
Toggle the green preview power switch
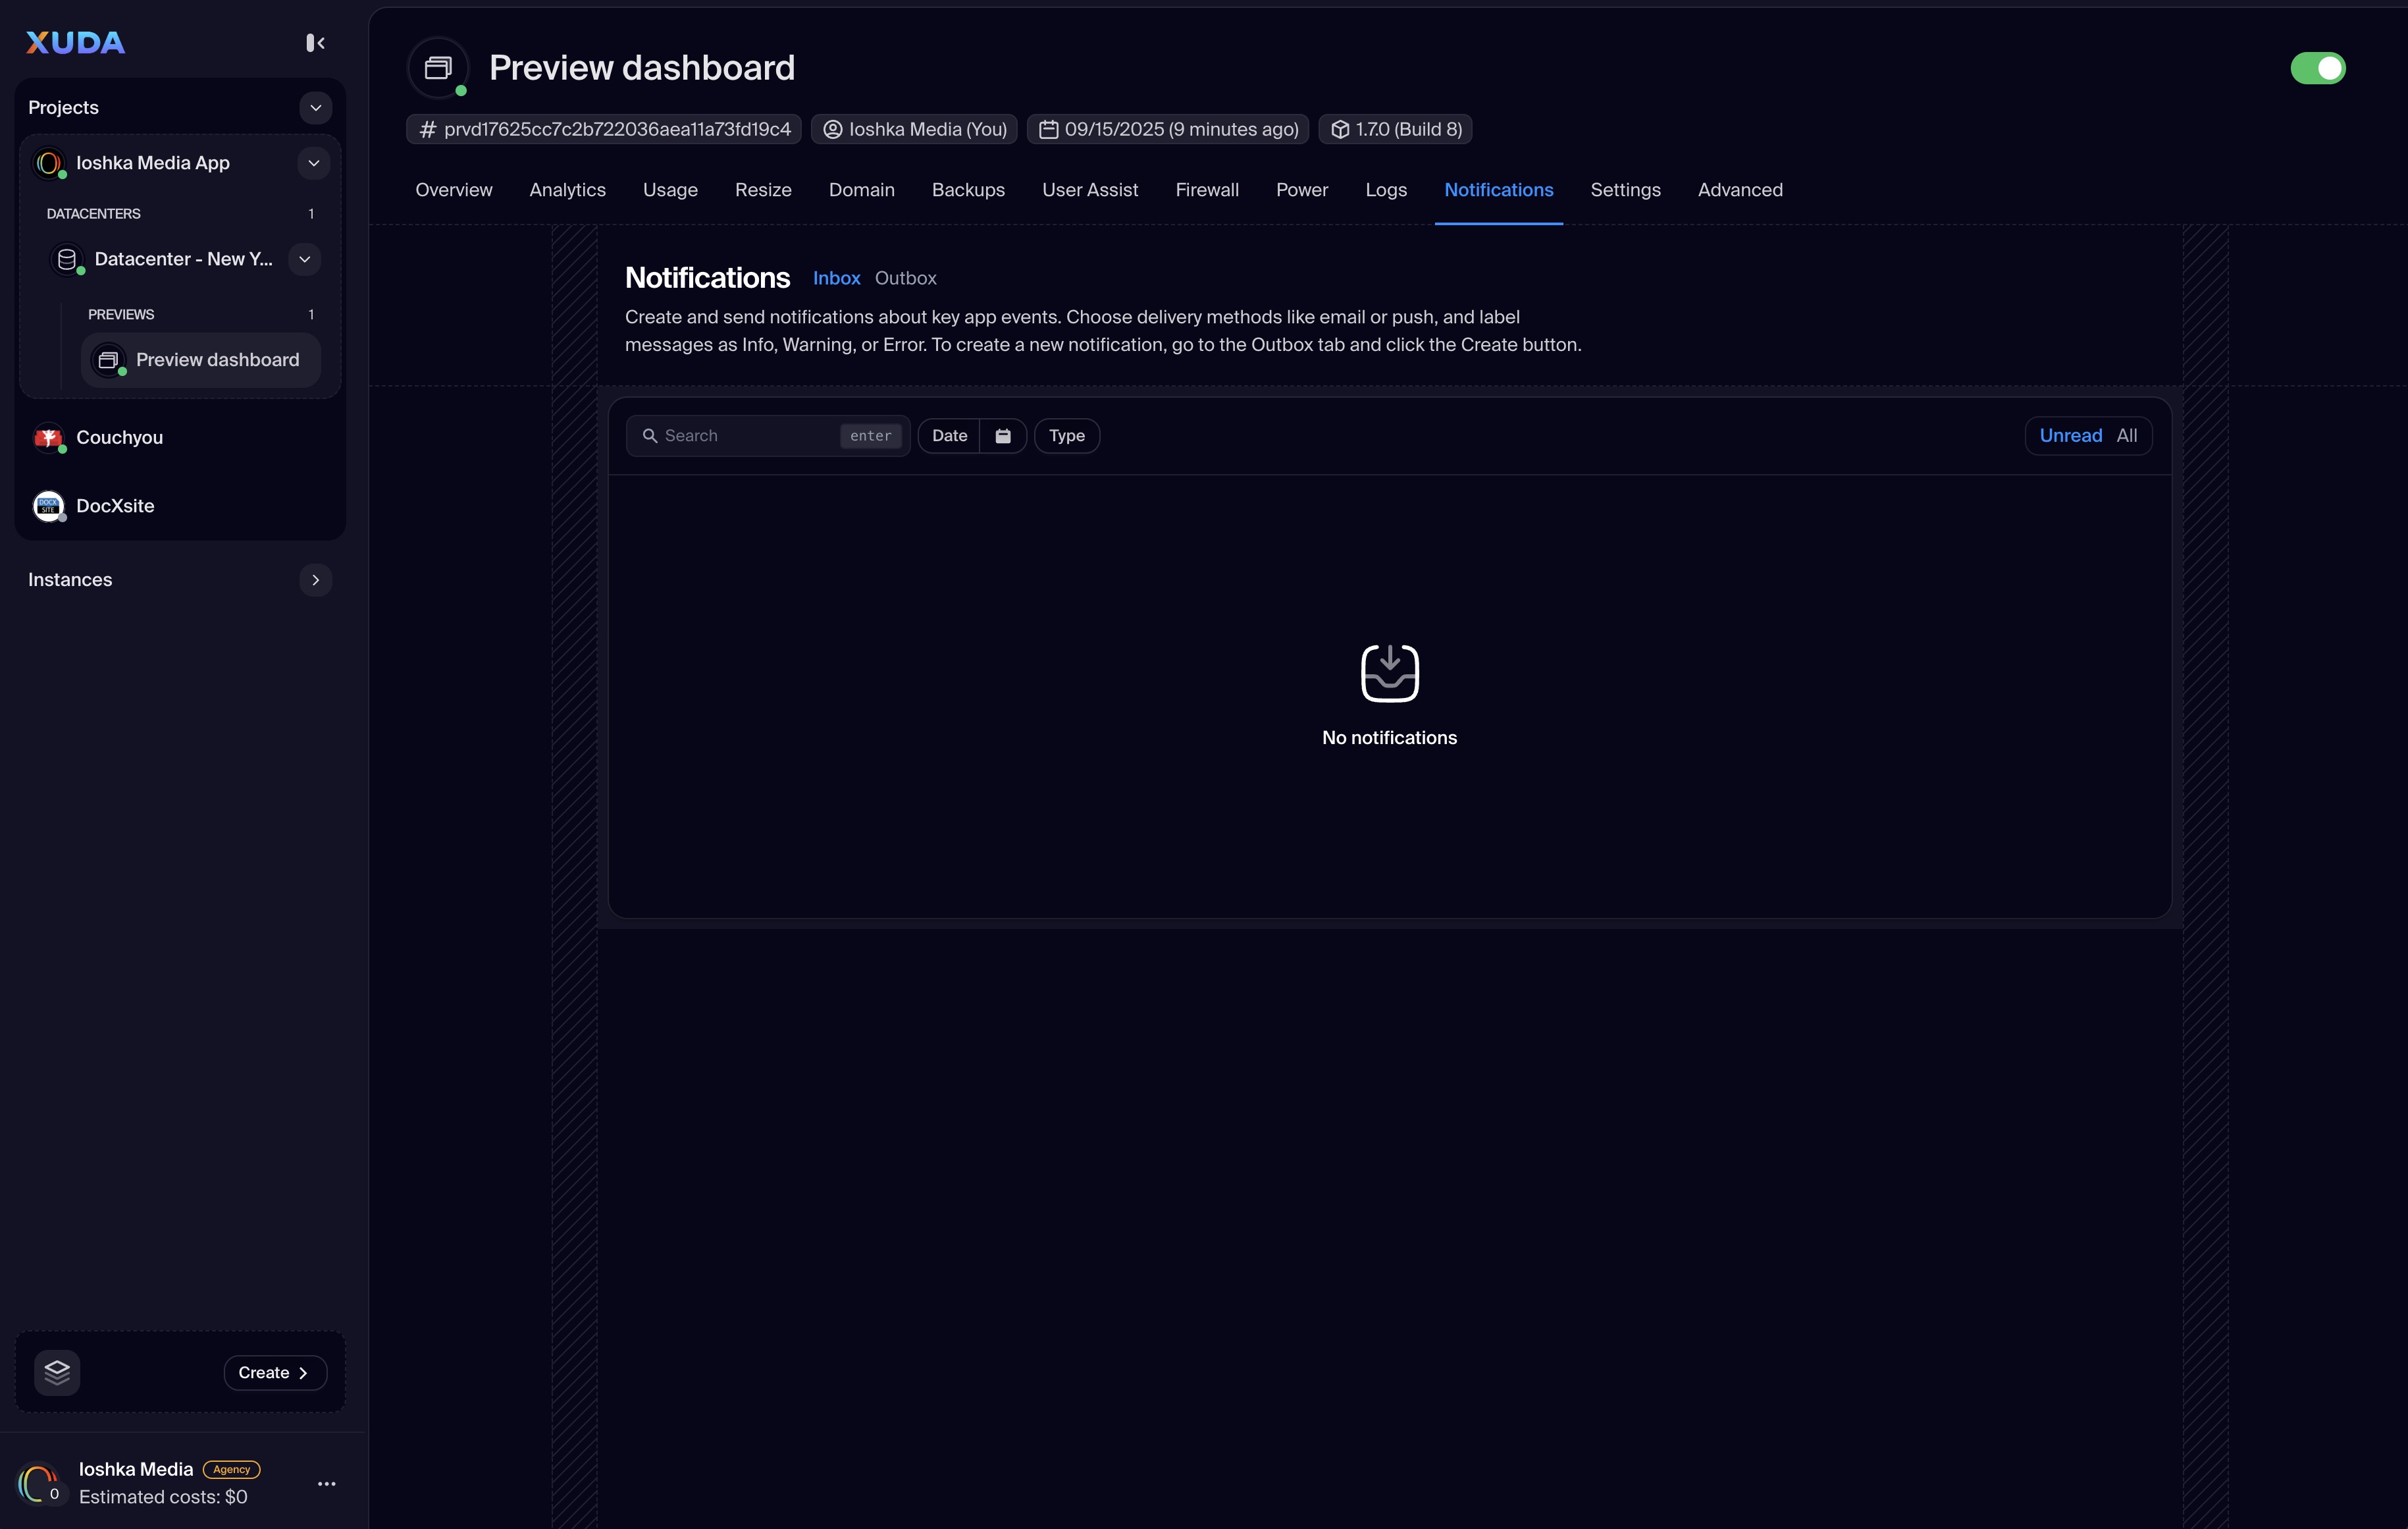tap(2317, 68)
